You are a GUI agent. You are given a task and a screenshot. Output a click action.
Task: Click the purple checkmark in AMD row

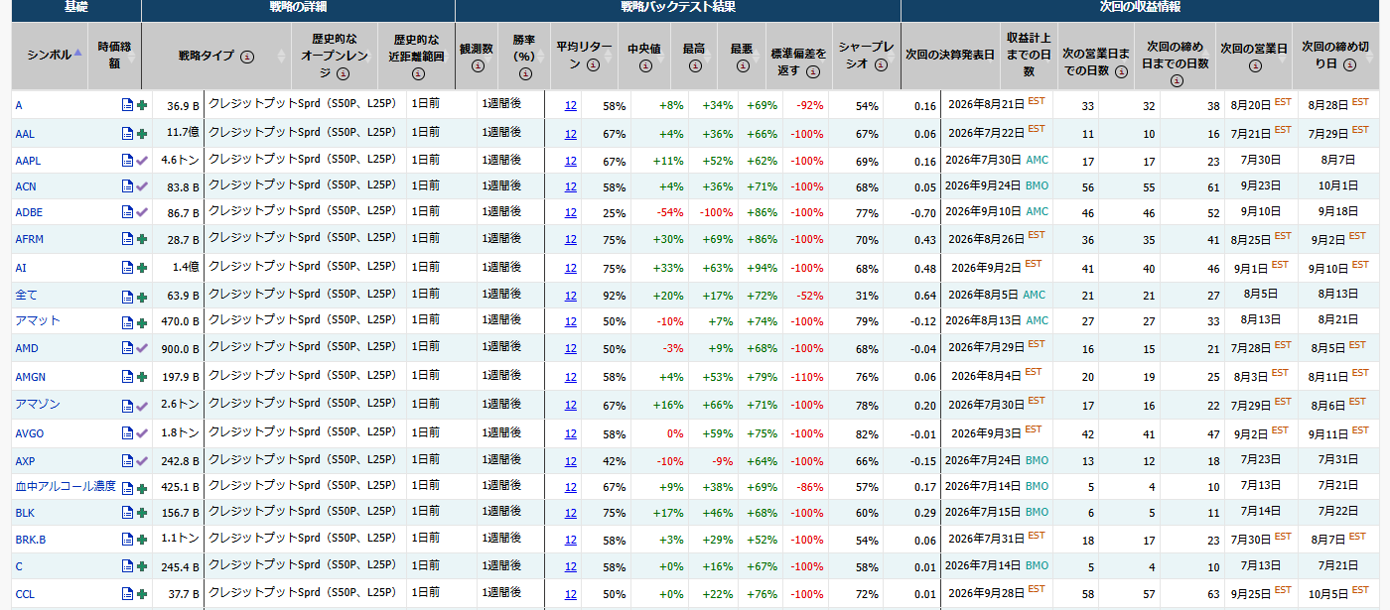pos(142,348)
